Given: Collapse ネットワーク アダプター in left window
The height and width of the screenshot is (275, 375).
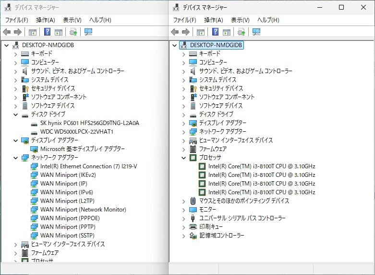Looking at the screenshot, I should [x=16, y=158].
